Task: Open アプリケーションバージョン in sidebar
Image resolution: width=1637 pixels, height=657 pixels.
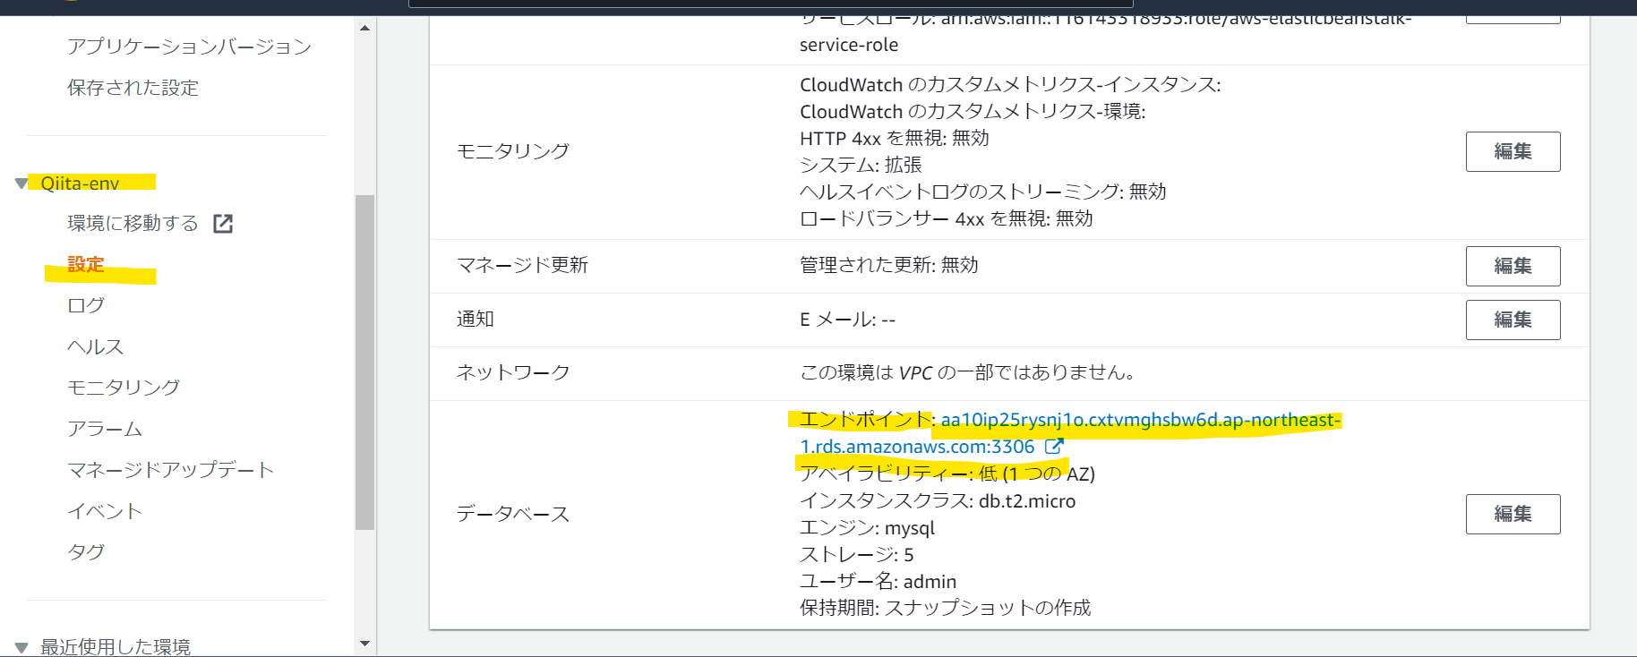Action: 189,47
